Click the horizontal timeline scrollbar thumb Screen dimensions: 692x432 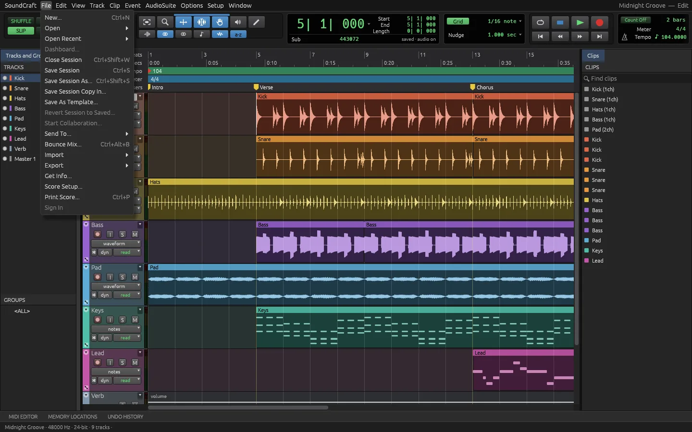238,408
